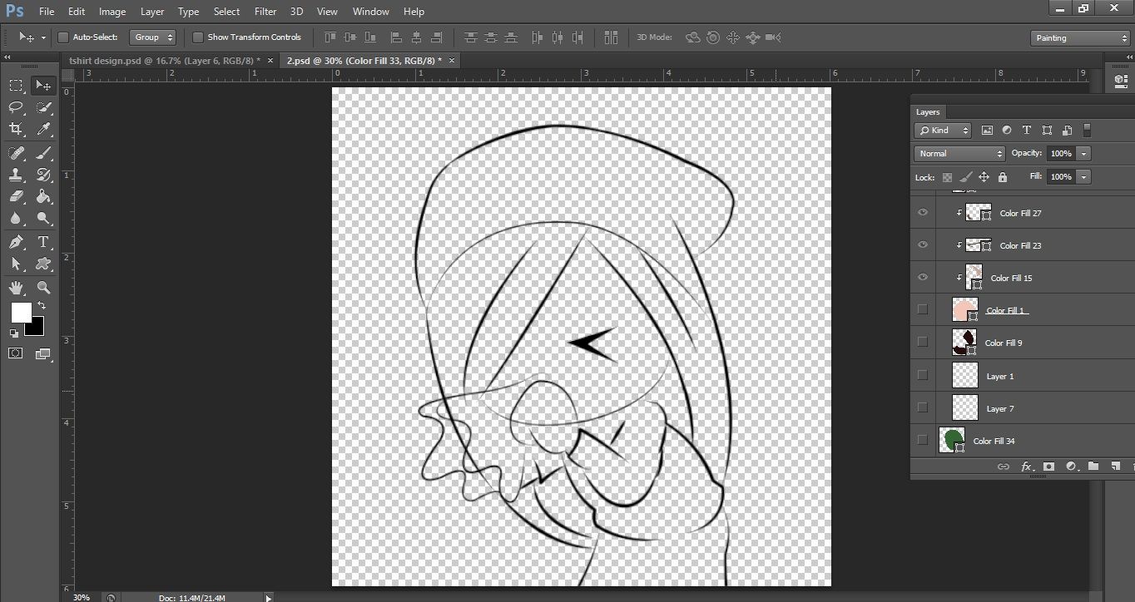Screen dimensions: 1135x602
Task: Enable the Auto-Select checkbox
Action: pyautogui.click(x=62, y=37)
